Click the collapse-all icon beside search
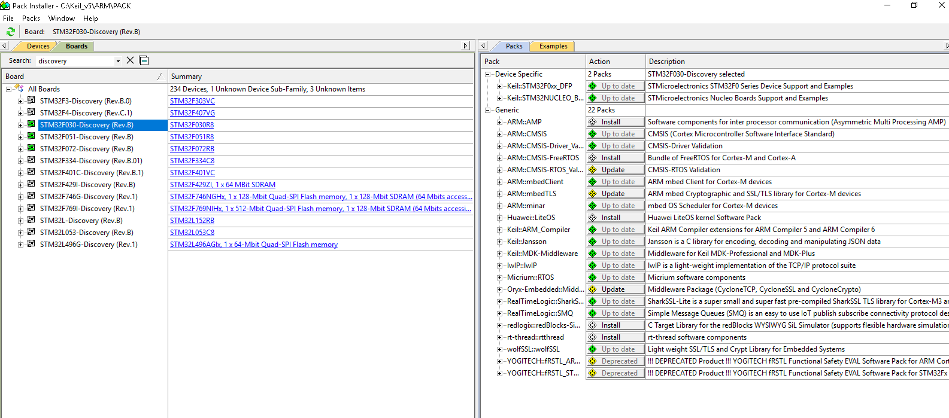Screen dimensions: 949x418 (144, 60)
